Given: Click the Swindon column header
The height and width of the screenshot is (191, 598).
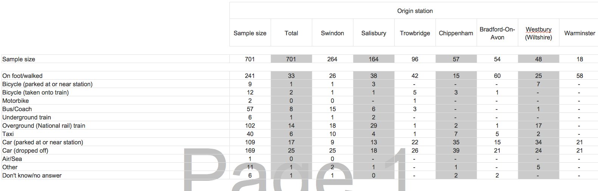Looking at the screenshot, I should (x=332, y=33).
